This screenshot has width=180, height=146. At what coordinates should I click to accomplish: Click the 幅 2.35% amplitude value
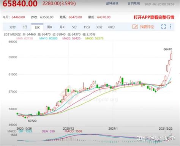coord(89,34)
